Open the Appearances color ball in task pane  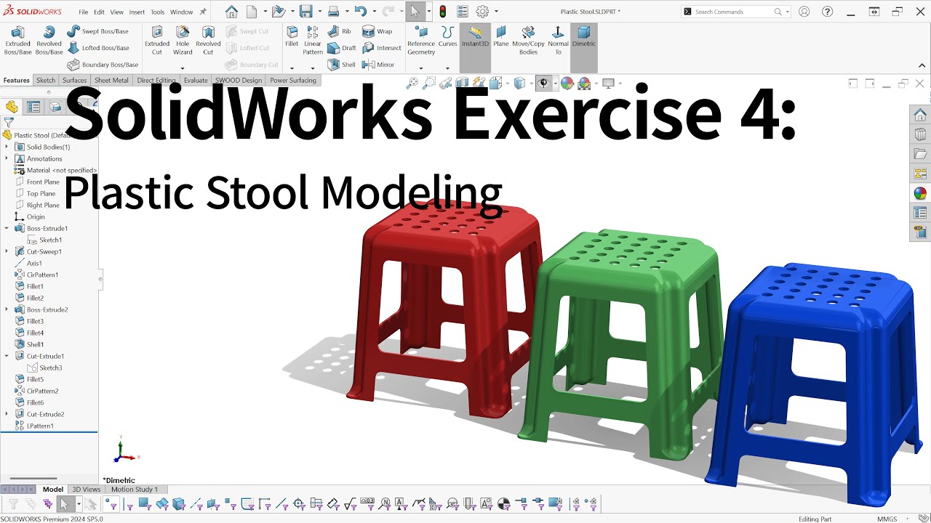coord(920,193)
